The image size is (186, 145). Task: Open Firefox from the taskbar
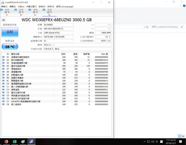tap(6, 142)
